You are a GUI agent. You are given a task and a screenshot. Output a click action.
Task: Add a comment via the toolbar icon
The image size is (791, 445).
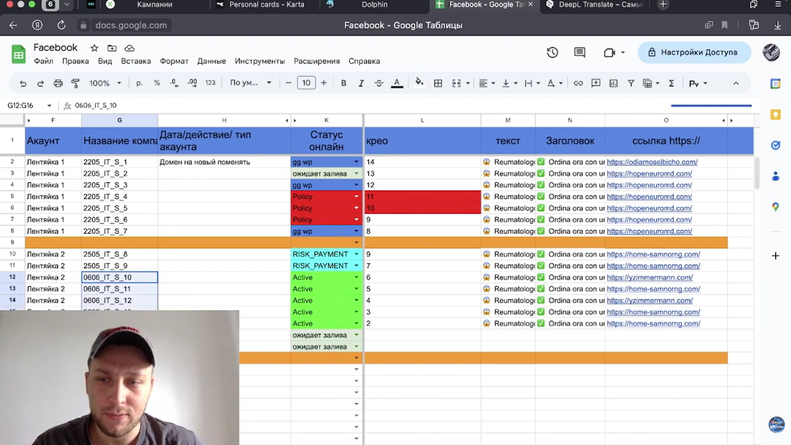point(596,83)
